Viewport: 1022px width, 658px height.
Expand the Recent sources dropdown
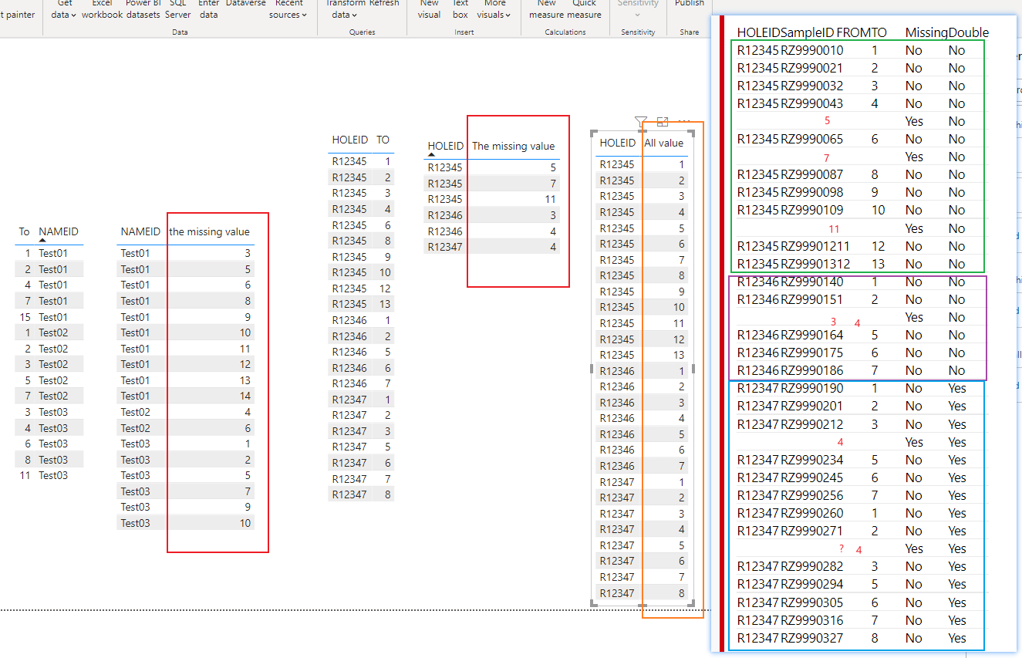click(288, 9)
